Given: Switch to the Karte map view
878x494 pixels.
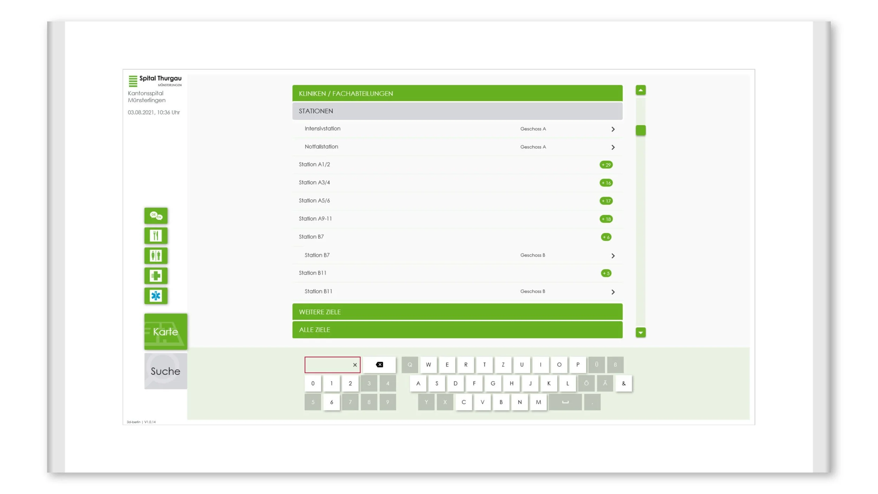Looking at the screenshot, I should (165, 331).
